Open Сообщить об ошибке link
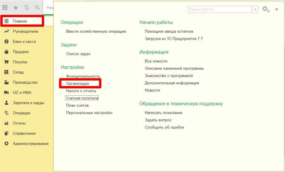 pos(164,127)
